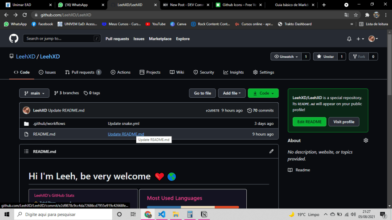
Task: Click the LeehXD commit author avatar
Action: click(26, 110)
